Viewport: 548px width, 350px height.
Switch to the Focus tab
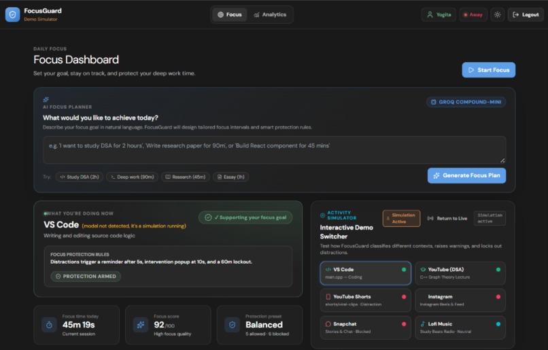[230, 15]
